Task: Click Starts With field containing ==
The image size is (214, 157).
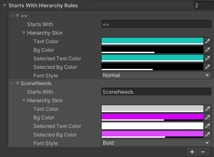Action: click(x=156, y=24)
